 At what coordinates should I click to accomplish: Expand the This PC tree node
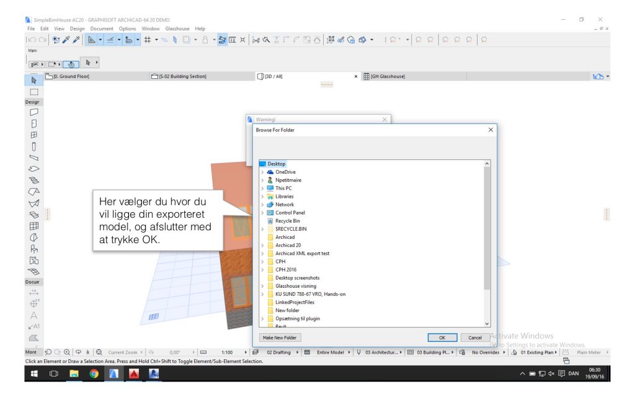click(262, 189)
